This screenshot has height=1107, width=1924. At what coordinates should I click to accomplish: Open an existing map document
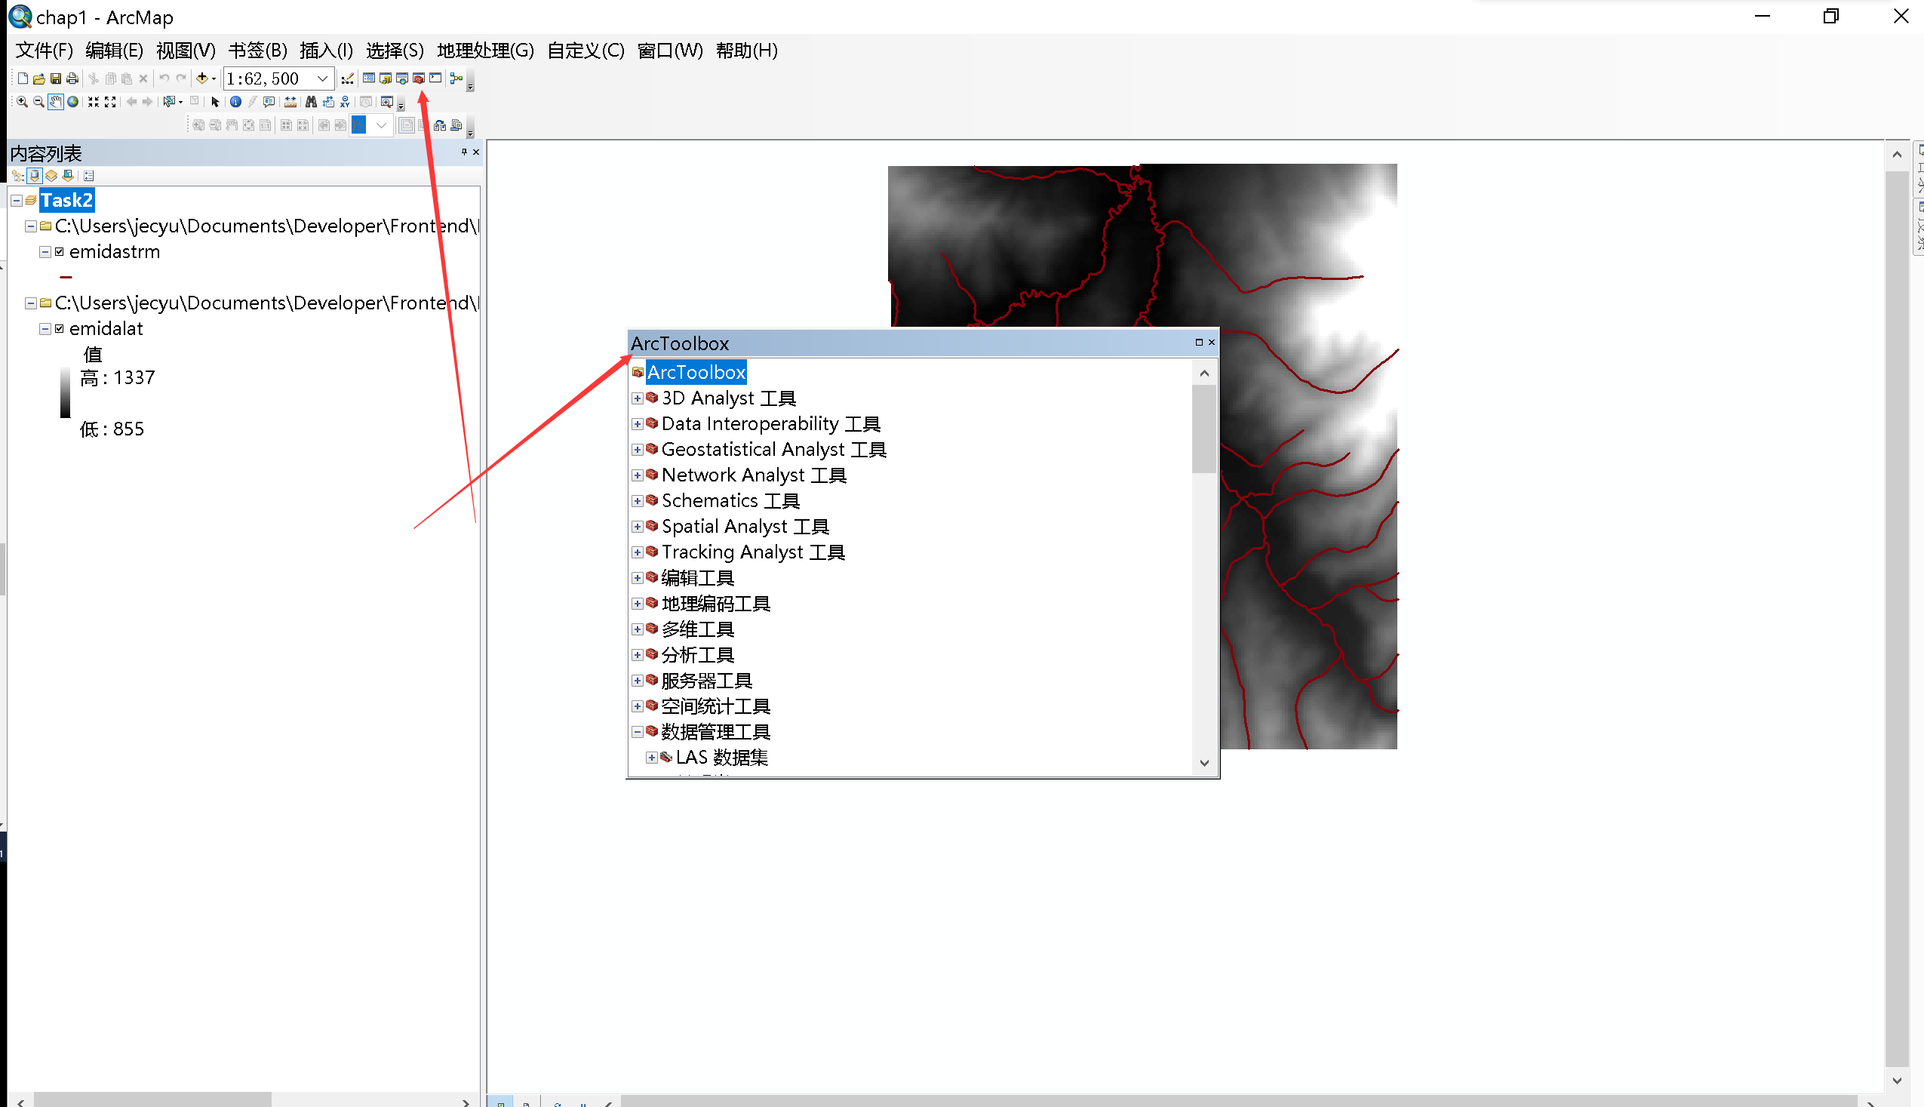point(38,78)
